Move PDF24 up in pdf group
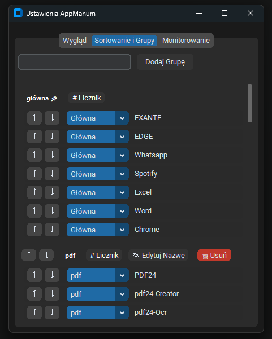Viewport: 272px width, 339px height. tap(34, 275)
